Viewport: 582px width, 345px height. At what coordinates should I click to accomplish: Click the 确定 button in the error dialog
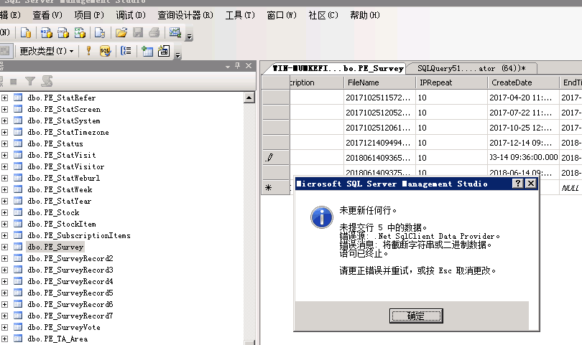[416, 316]
